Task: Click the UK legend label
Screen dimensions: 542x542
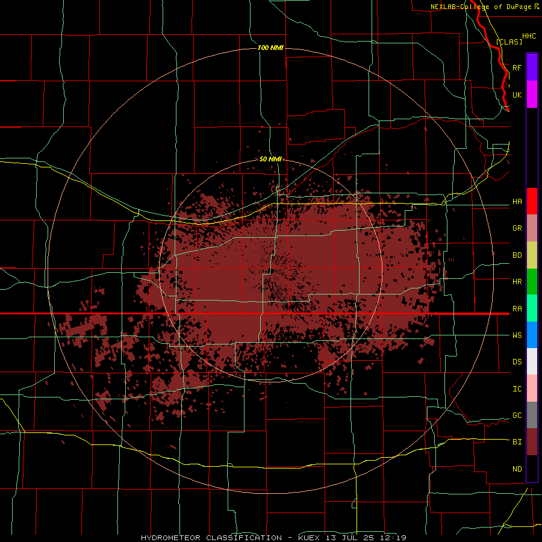Action: (x=517, y=95)
